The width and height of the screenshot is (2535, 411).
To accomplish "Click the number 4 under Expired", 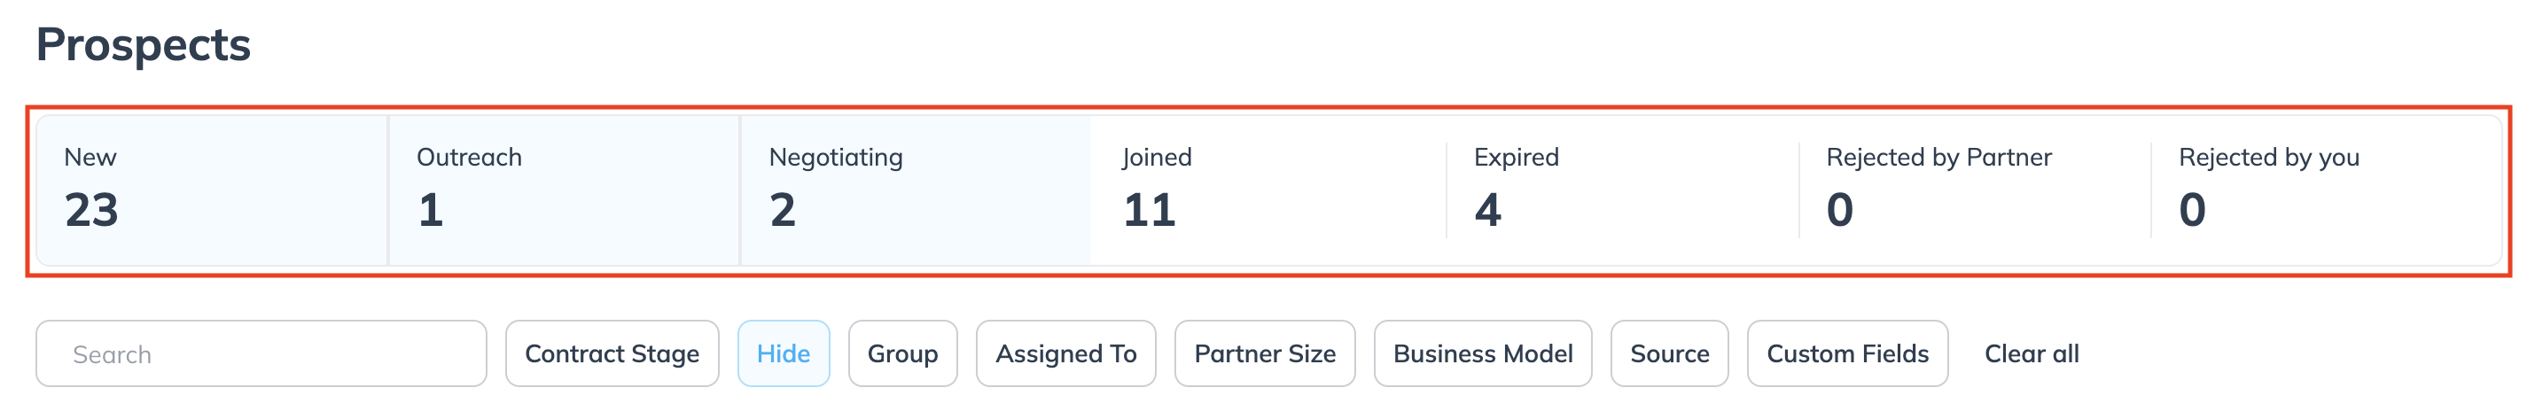I will coord(1487,211).
